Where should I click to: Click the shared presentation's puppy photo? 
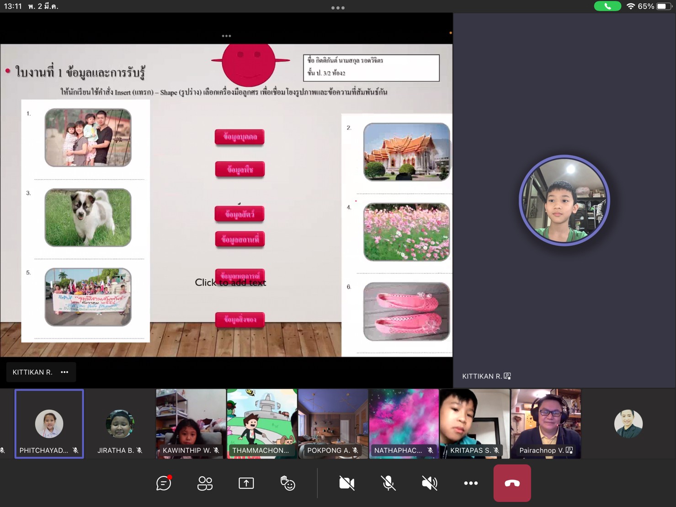point(88,218)
